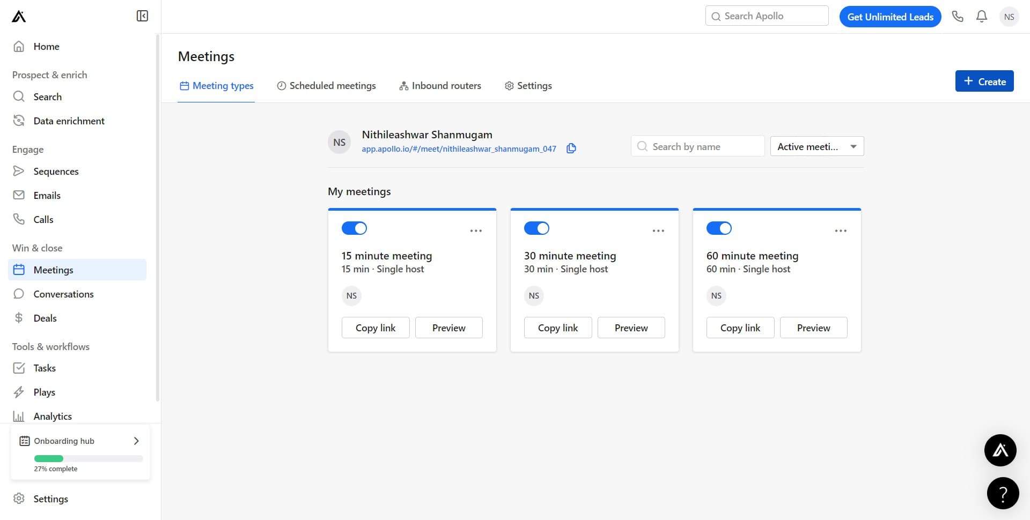This screenshot has height=520, width=1030.
Task: Click the Create button
Action: tap(984, 81)
